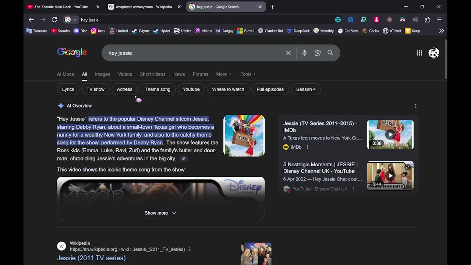This screenshot has width=471, height=265.
Task: Open the Keep bookmark
Action: coord(412,31)
